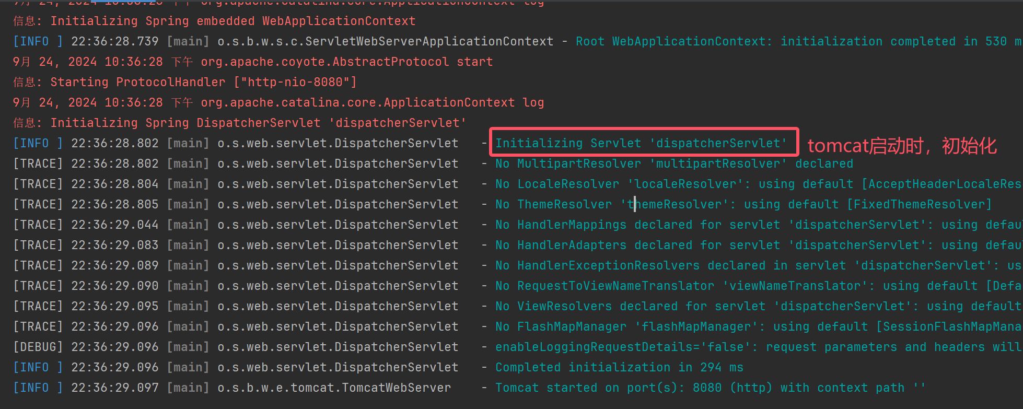Image resolution: width=1023 pixels, height=409 pixels.
Task: Click the 'org.apache.coyote.AbstractProtocol start' line
Action: (253, 62)
